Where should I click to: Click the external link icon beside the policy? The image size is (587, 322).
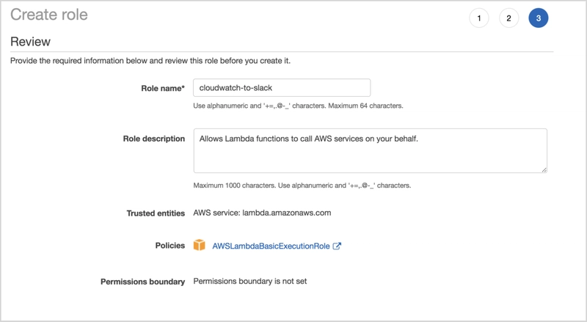point(337,246)
